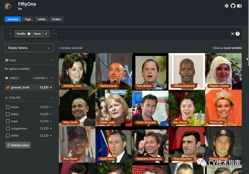Uncheck the ground_truth label checkbox

pyautogui.click(x=7, y=87)
